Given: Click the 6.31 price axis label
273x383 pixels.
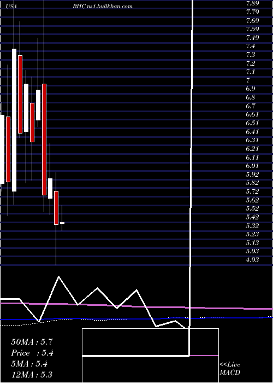Looking at the screenshot, I should [252, 140].
